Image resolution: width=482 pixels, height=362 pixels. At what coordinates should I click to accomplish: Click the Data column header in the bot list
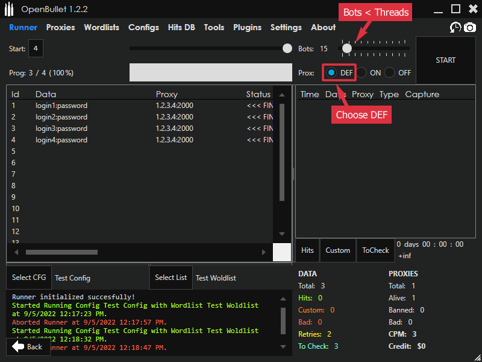point(46,94)
